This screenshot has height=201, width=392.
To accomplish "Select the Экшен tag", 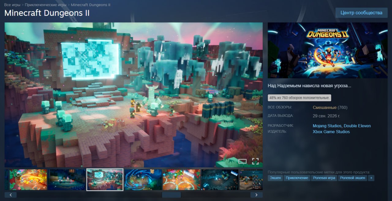I will coord(275,178).
